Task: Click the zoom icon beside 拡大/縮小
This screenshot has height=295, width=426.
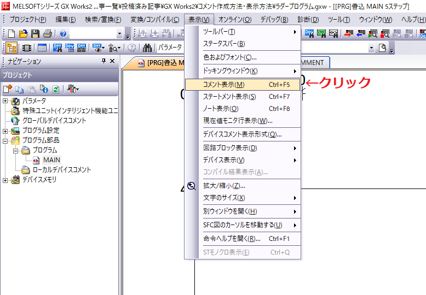Action: [x=192, y=186]
